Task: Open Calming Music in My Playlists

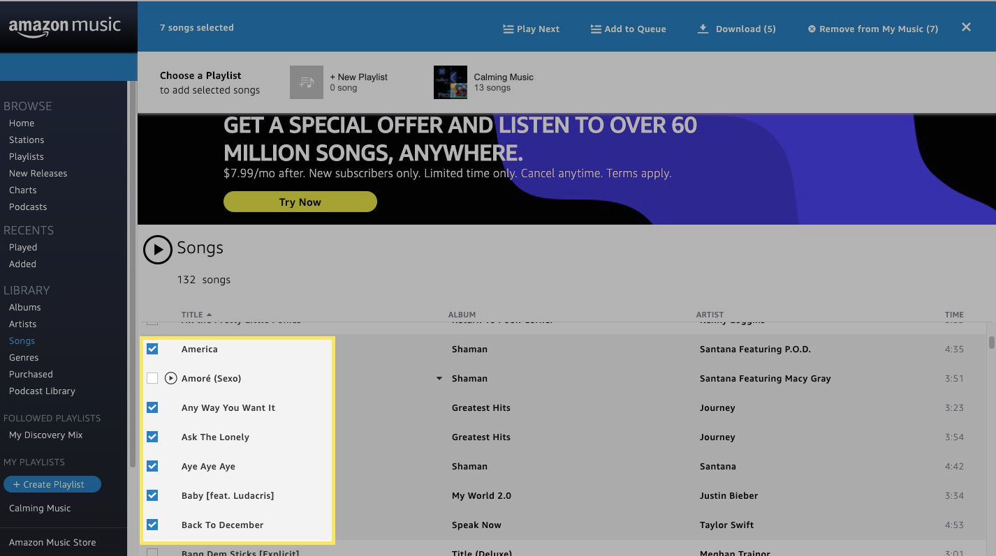Action: 40,508
